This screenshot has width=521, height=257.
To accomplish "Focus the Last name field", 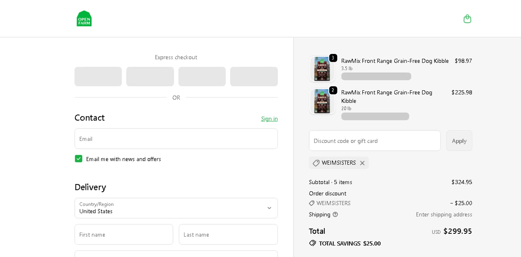I will [228, 234].
